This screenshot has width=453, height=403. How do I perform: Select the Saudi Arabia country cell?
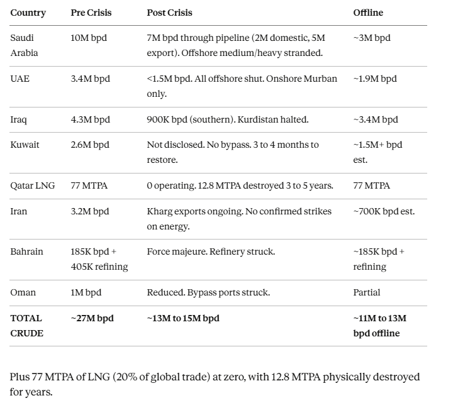(24, 45)
